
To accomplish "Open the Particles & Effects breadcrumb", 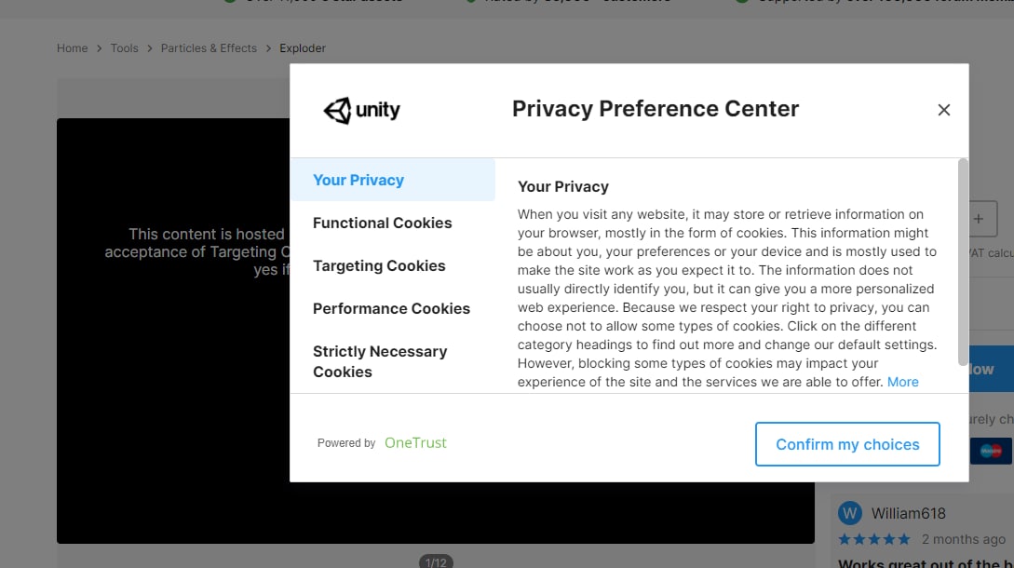I will [209, 48].
